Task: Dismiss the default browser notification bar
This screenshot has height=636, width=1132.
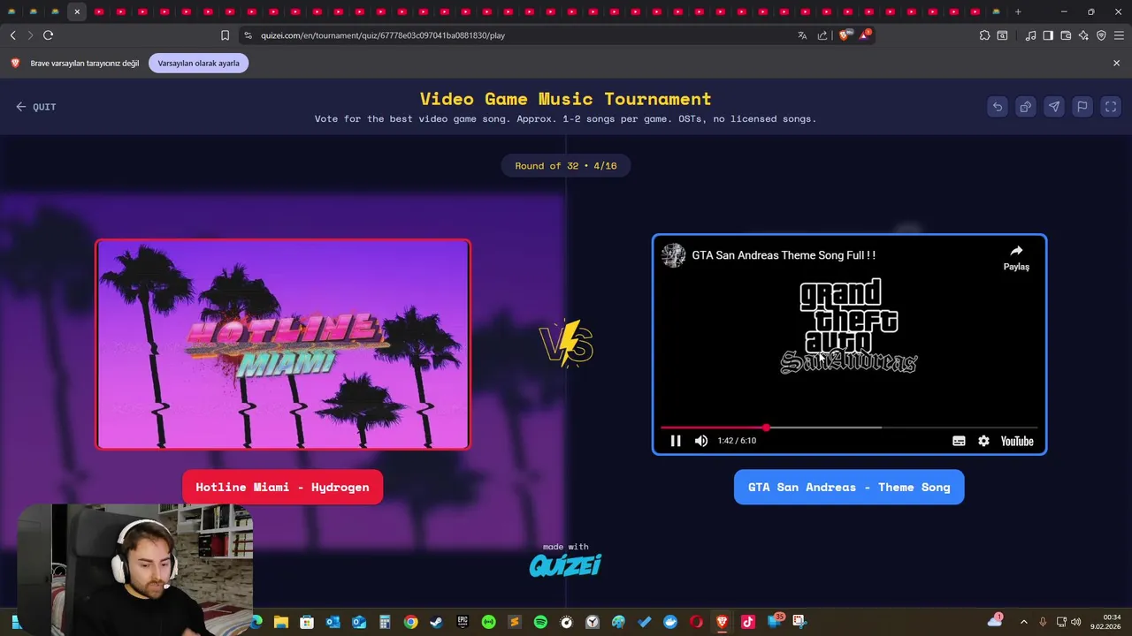Action: (1116, 64)
